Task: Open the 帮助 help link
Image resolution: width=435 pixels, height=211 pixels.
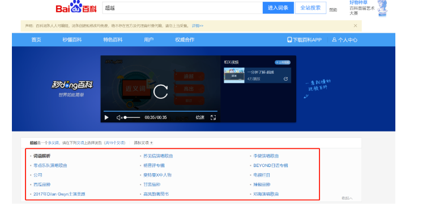Action: click(333, 10)
